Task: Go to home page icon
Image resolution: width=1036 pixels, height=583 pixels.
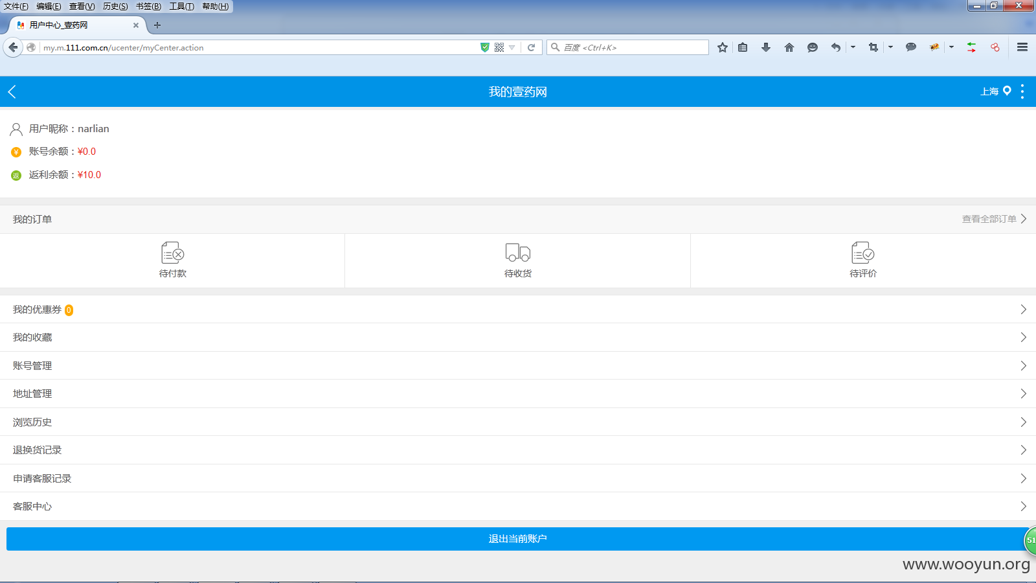Action: [x=789, y=47]
